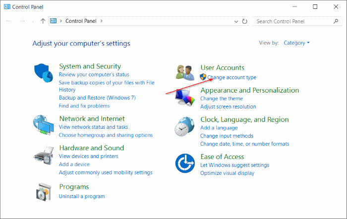Minimize the Control Panel window

tap(294, 6)
